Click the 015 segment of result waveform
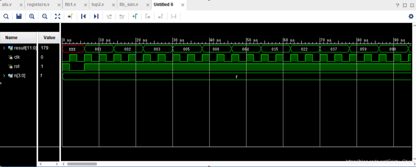Image resolution: width=416 pixels, height=167 pixels. 276,49
